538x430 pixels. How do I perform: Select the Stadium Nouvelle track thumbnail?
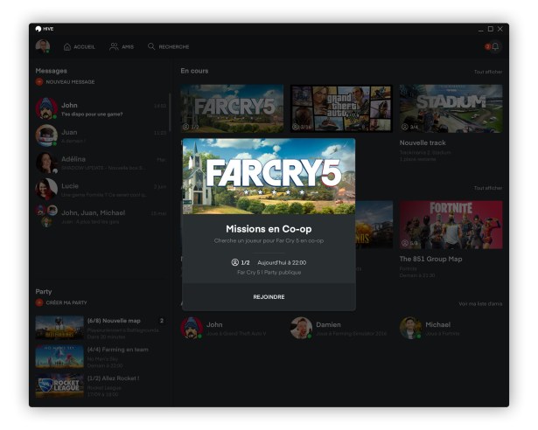tap(451, 108)
